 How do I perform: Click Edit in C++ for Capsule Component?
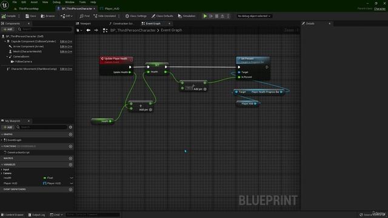point(66,42)
